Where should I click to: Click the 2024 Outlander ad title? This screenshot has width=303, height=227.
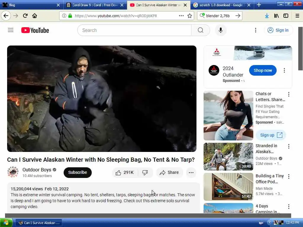[x=233, y=72]
